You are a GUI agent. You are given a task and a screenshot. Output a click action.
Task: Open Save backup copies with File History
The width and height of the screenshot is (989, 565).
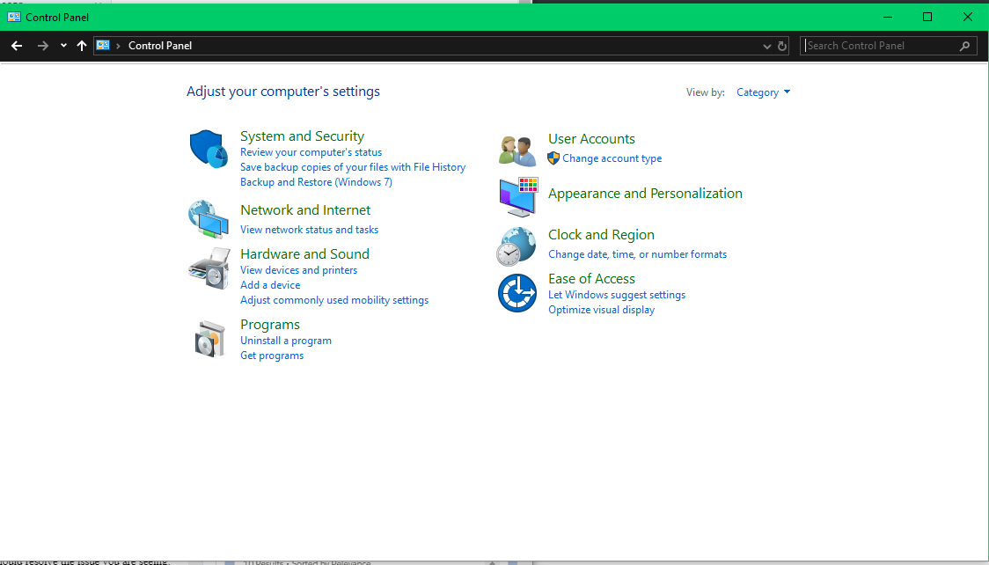[353, 167]
